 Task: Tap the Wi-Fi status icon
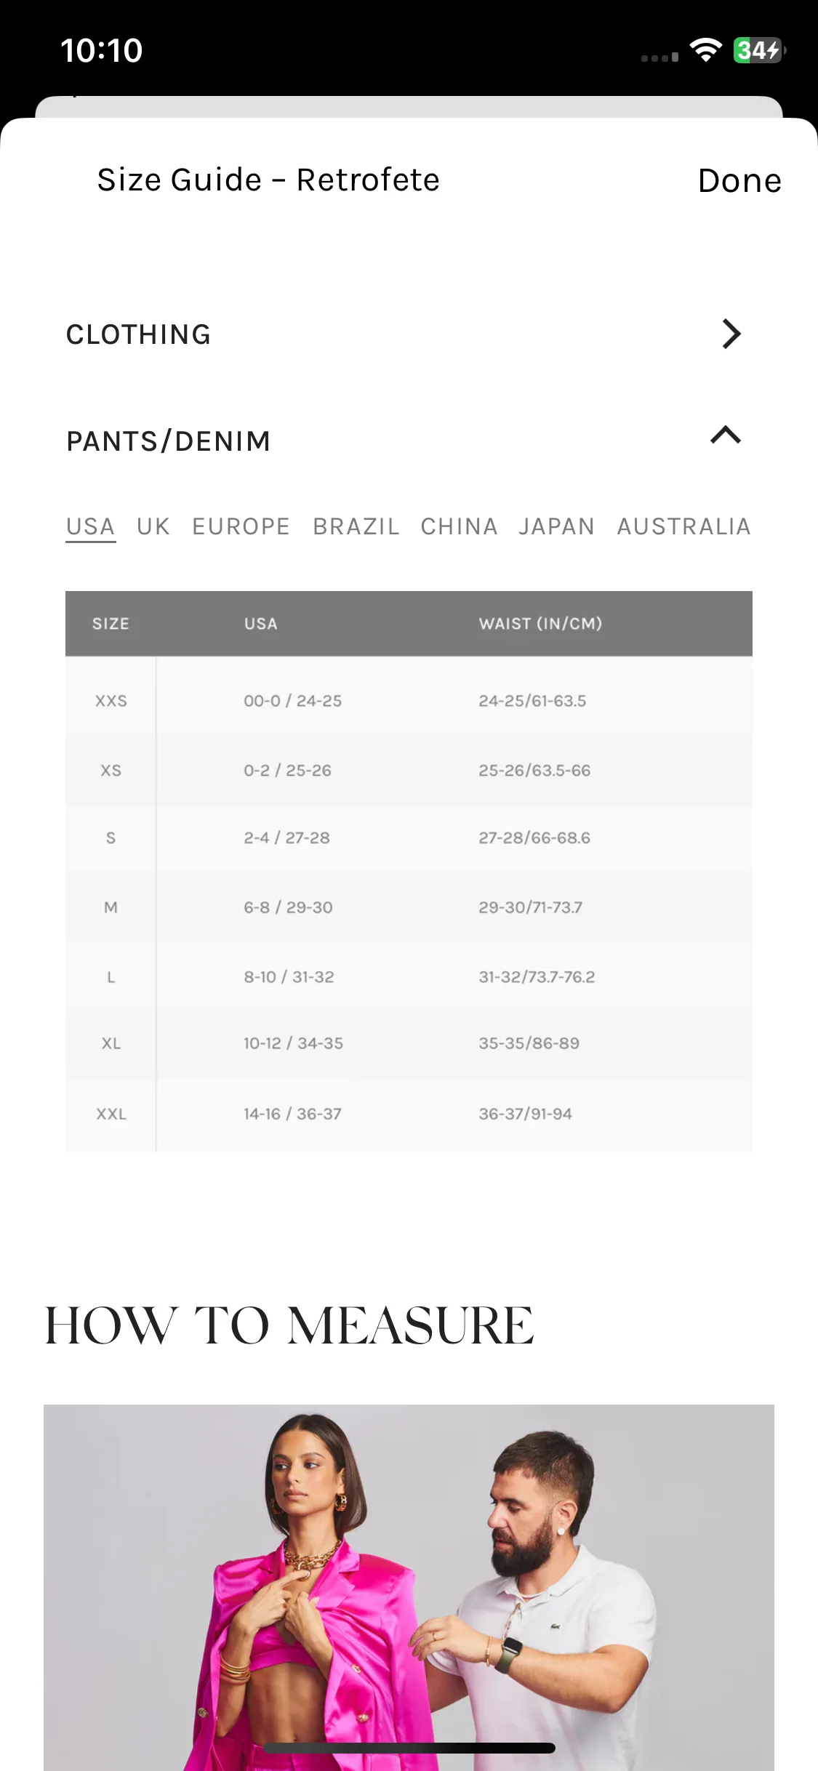pos(706,49)
